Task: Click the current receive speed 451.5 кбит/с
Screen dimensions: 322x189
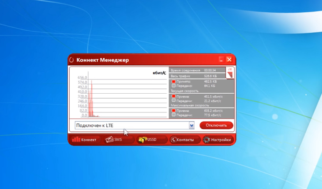Action: (213, 97)
